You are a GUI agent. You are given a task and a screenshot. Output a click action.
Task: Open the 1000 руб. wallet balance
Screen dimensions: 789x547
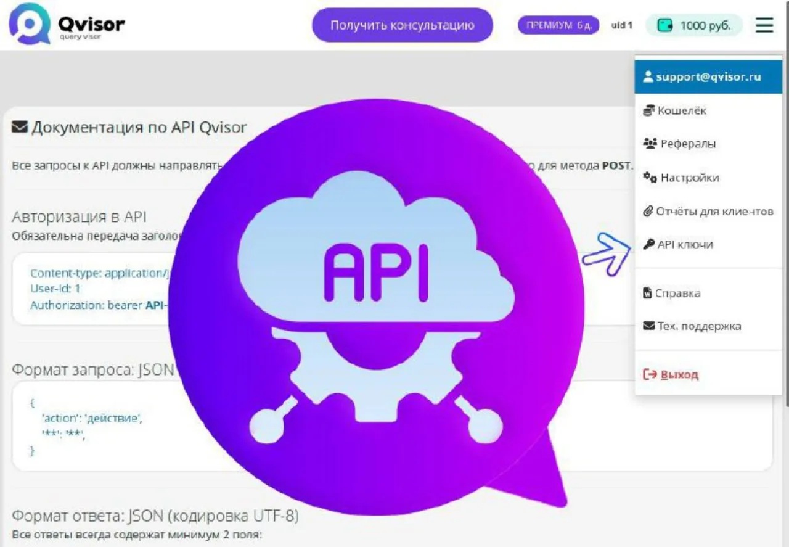(x=694, y=25)
